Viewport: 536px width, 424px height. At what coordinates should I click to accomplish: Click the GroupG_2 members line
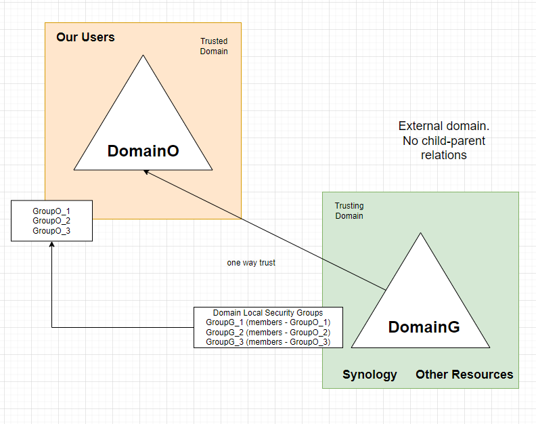pos(268,333)
